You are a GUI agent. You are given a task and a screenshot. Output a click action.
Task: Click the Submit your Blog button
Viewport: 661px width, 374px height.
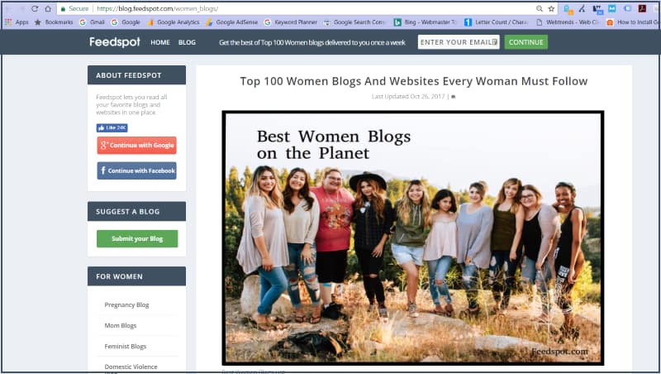point(137,238)
